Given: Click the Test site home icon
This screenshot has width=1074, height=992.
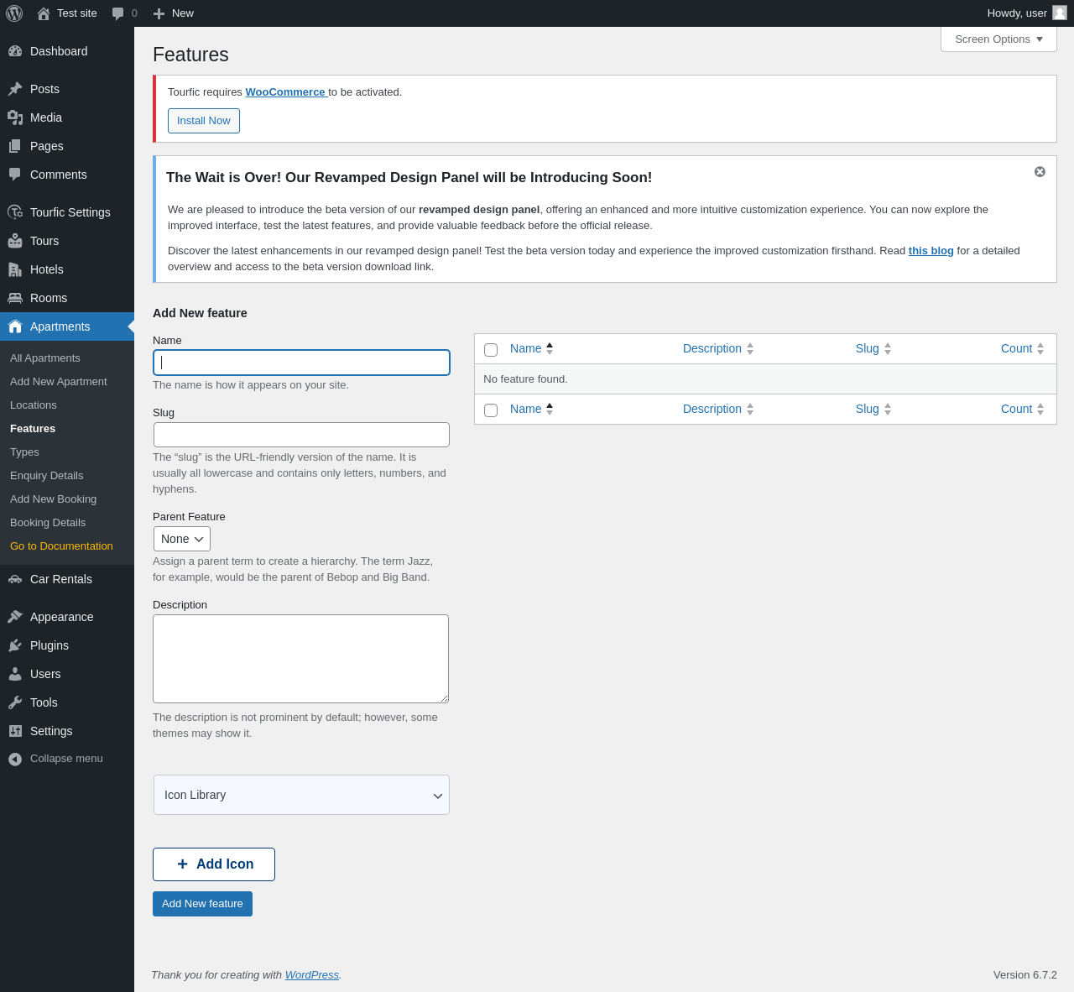Looking at the screenshot, I should pos(44,13).
